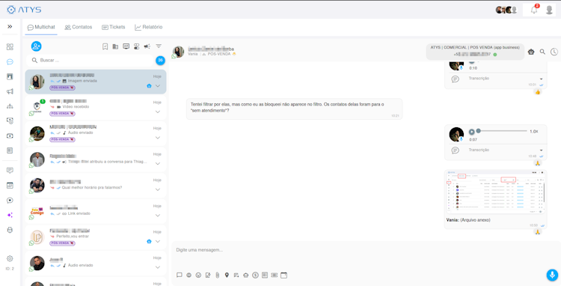Expand chevron on the atribuiu a conversa row
The image size is (561, 286).
(x=158, y=163)
